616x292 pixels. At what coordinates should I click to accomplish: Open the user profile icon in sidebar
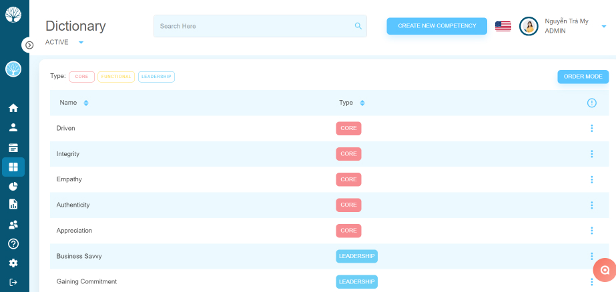point(13,127)
